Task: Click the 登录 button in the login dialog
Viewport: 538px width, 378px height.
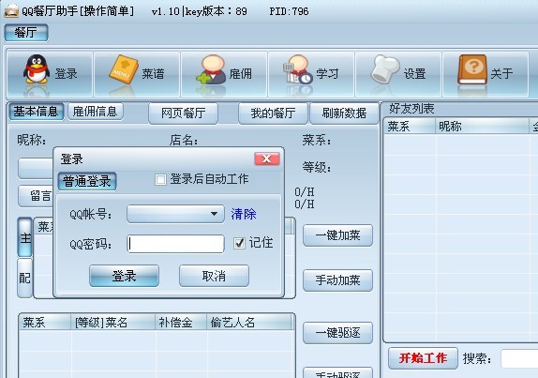Action: (124, 276)
